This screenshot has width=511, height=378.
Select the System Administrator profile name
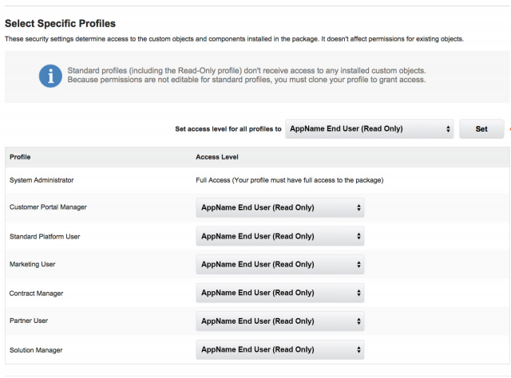[x=42, y=180]
